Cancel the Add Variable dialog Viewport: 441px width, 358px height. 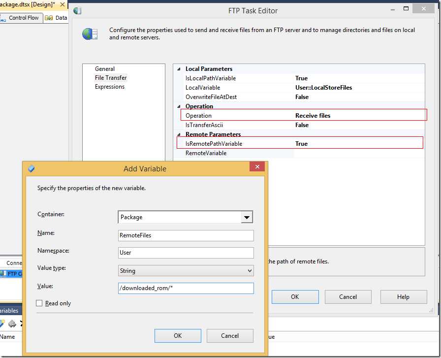pos(230,336)
